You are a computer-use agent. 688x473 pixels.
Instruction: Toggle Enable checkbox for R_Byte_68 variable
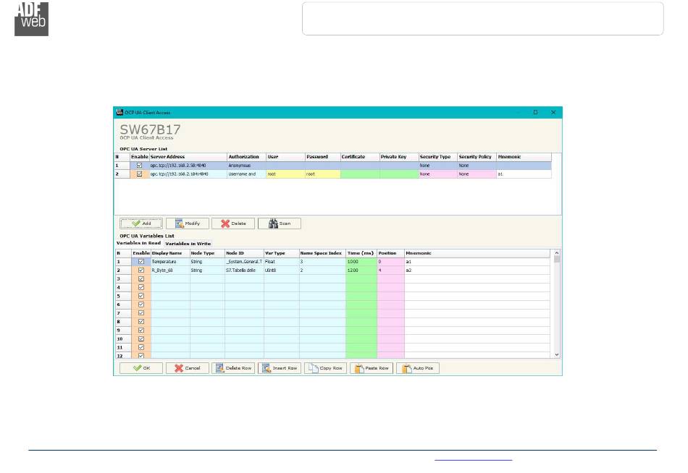[141, 270]
